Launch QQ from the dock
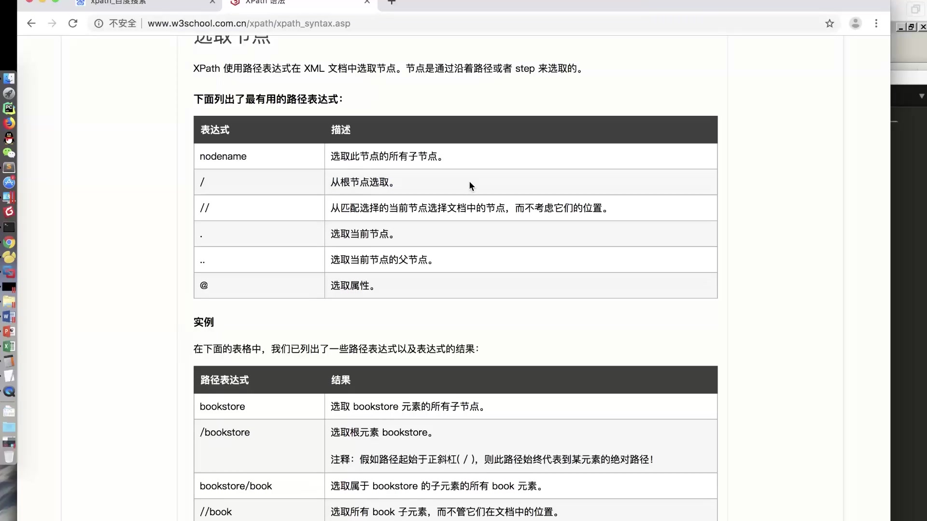 [9, 138]
